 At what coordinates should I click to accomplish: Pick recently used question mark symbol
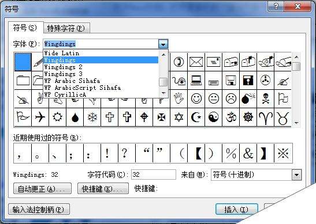[127, 153]
